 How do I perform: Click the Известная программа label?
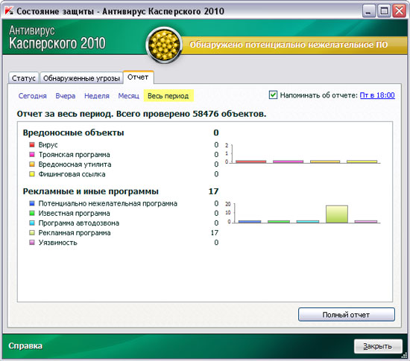point(75,214)
